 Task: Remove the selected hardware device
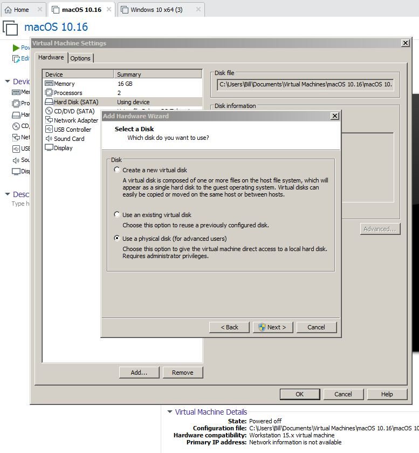point(183,373)
